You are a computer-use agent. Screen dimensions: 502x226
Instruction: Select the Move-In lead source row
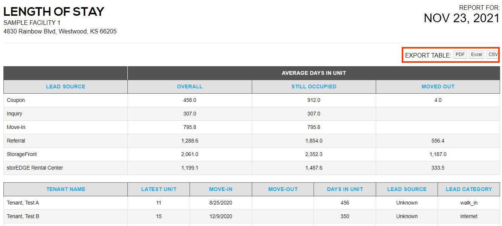tap(252, 127)
